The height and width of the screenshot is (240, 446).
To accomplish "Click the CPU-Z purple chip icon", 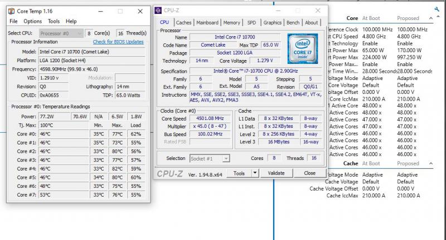I will click(159, 10).
